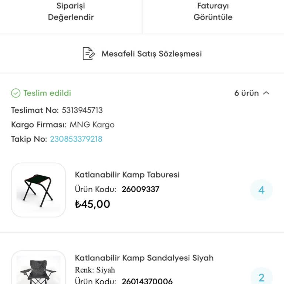Click the 6 ürün count label
This screenshot has height=284, width=284.
point(247,93)
